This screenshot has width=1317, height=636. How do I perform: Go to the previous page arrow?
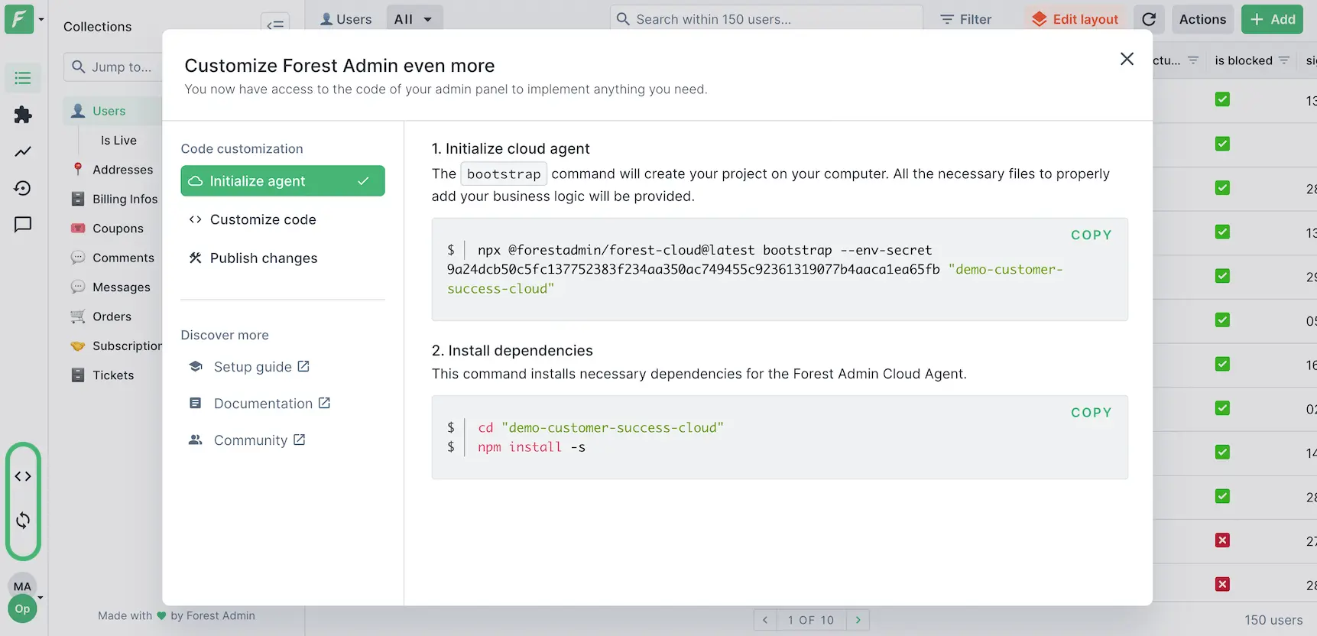point(765,620)
